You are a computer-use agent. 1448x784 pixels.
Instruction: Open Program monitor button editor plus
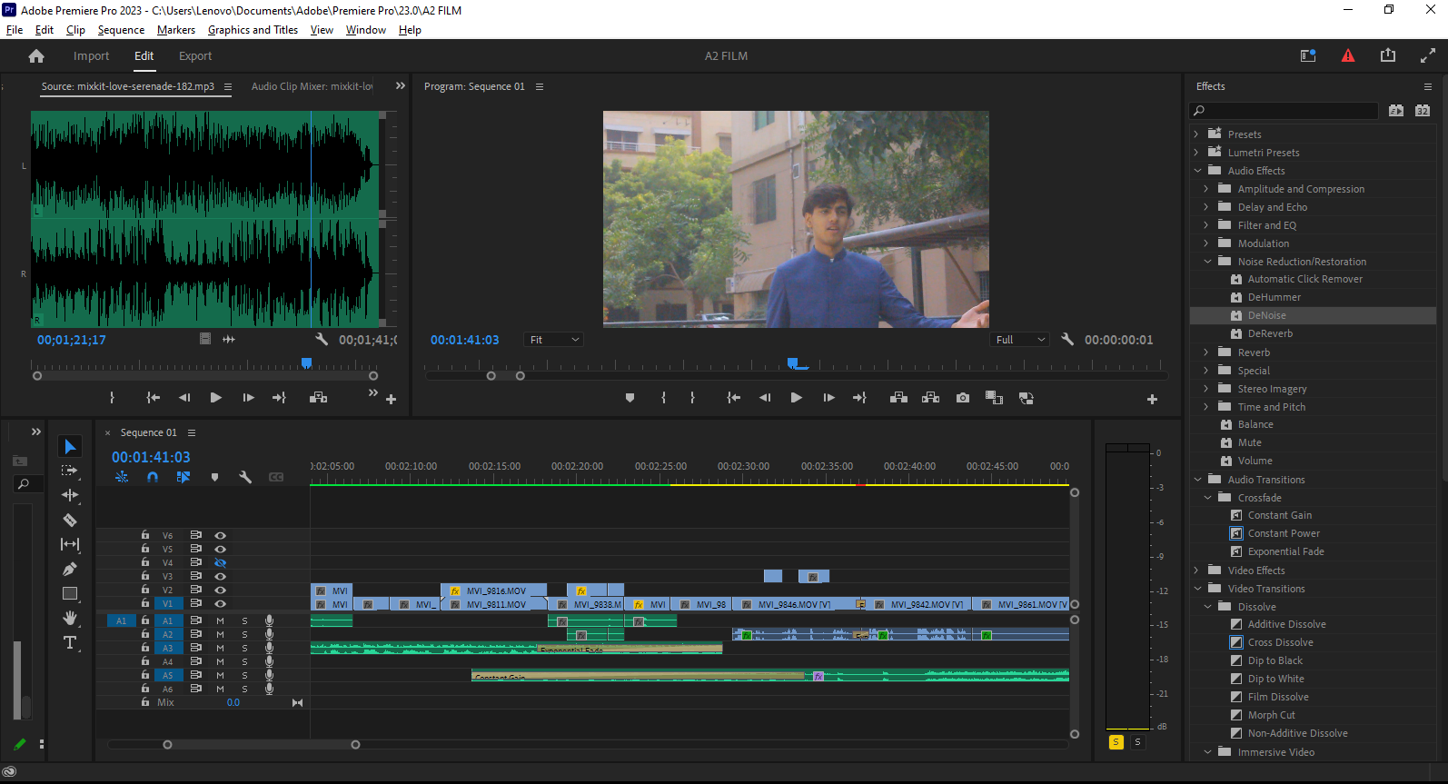pyautogui.click(x=1152, y=399)
